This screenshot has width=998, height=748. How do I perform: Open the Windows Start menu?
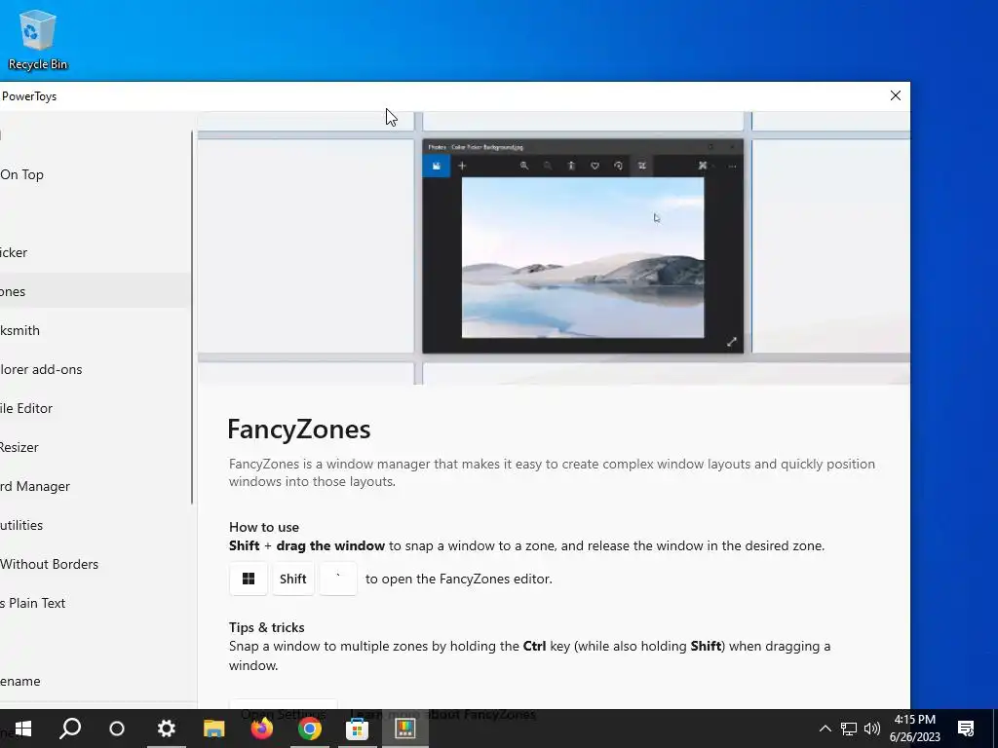[23, 729]
